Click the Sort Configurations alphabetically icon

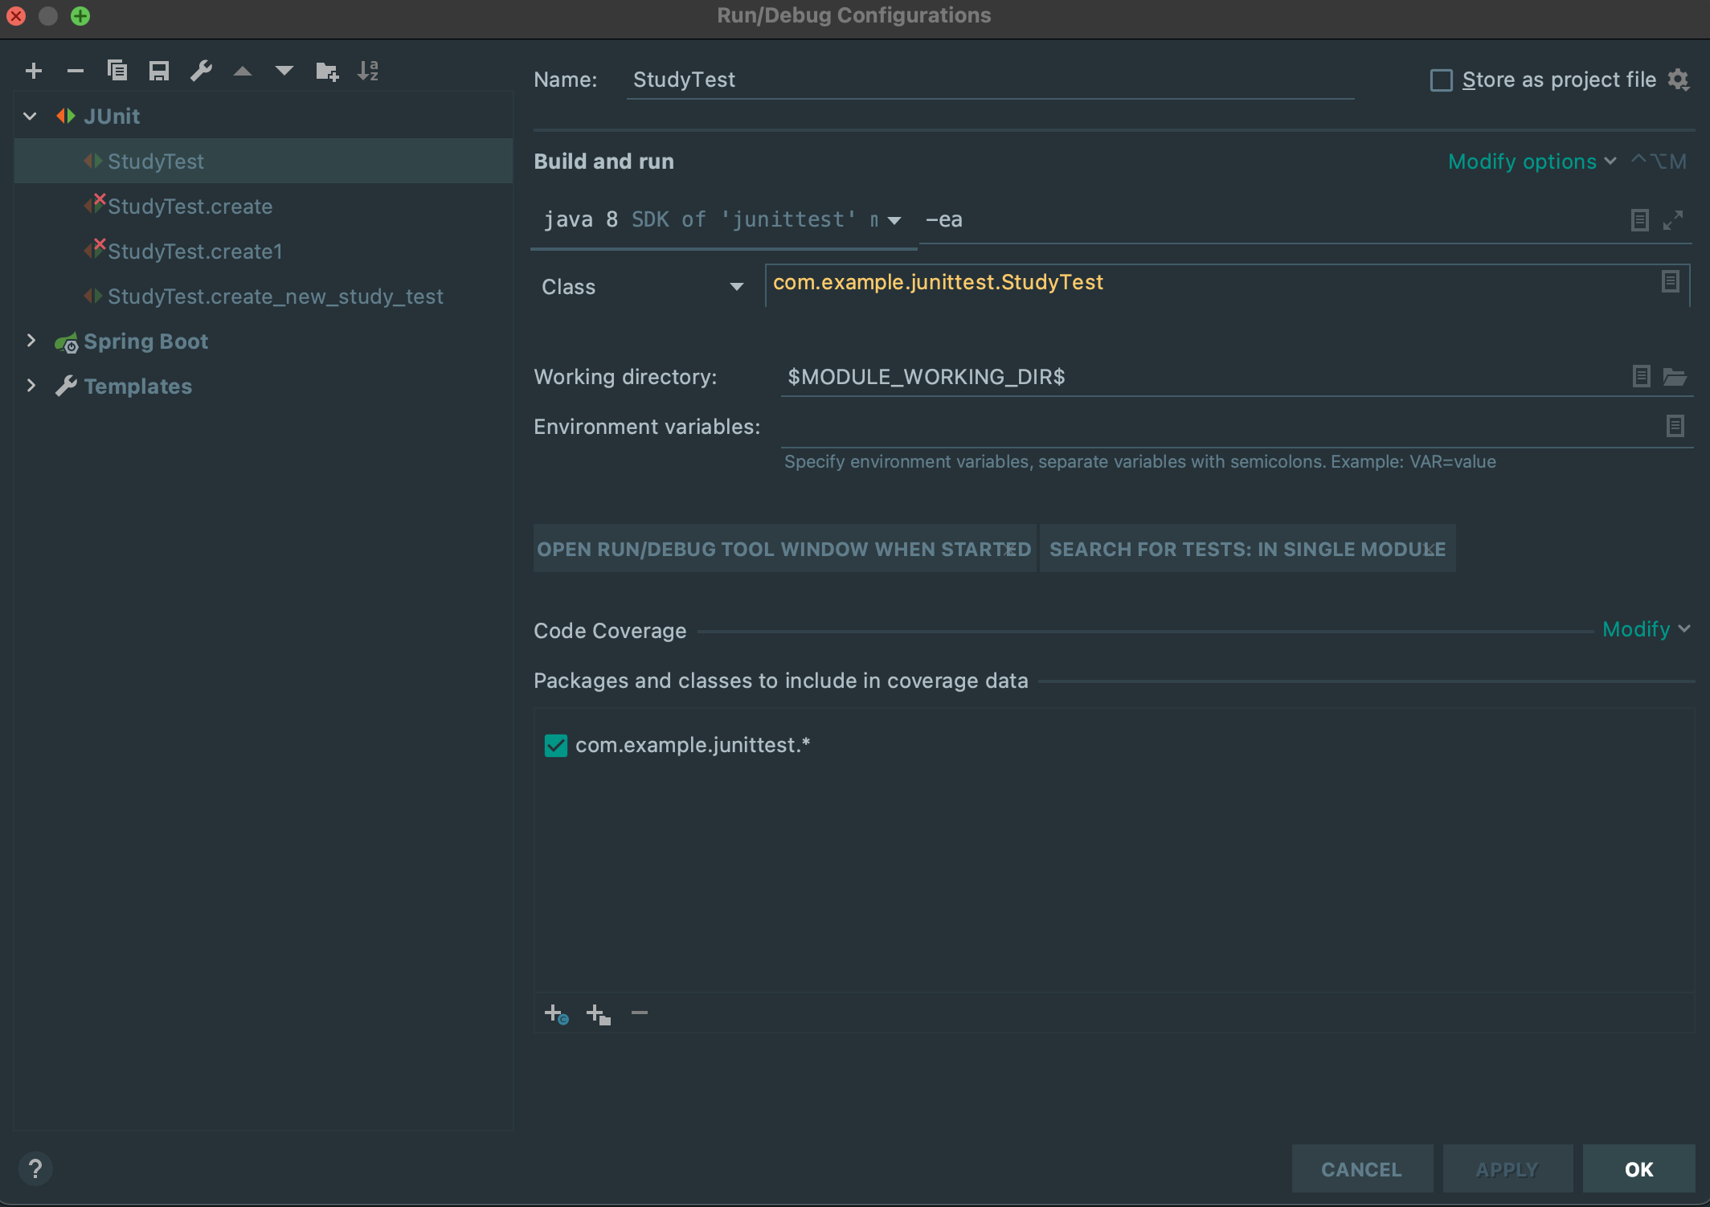click(x=368, y=71)
